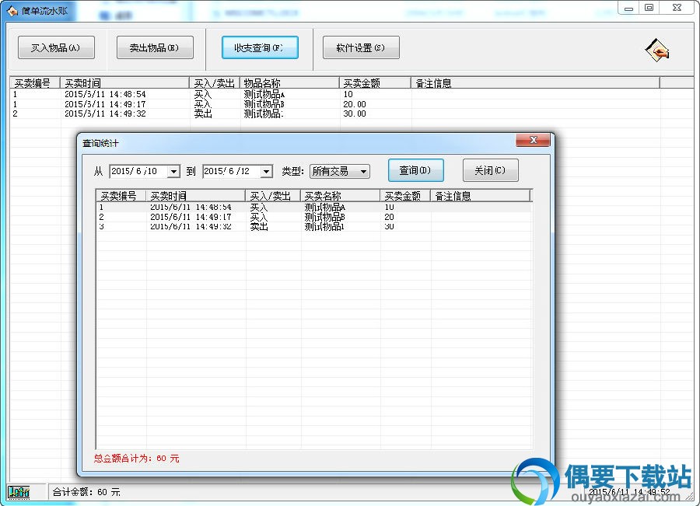Select the dialog row with time 14:49:32
700x506 pixels.
tap(314, 227)
